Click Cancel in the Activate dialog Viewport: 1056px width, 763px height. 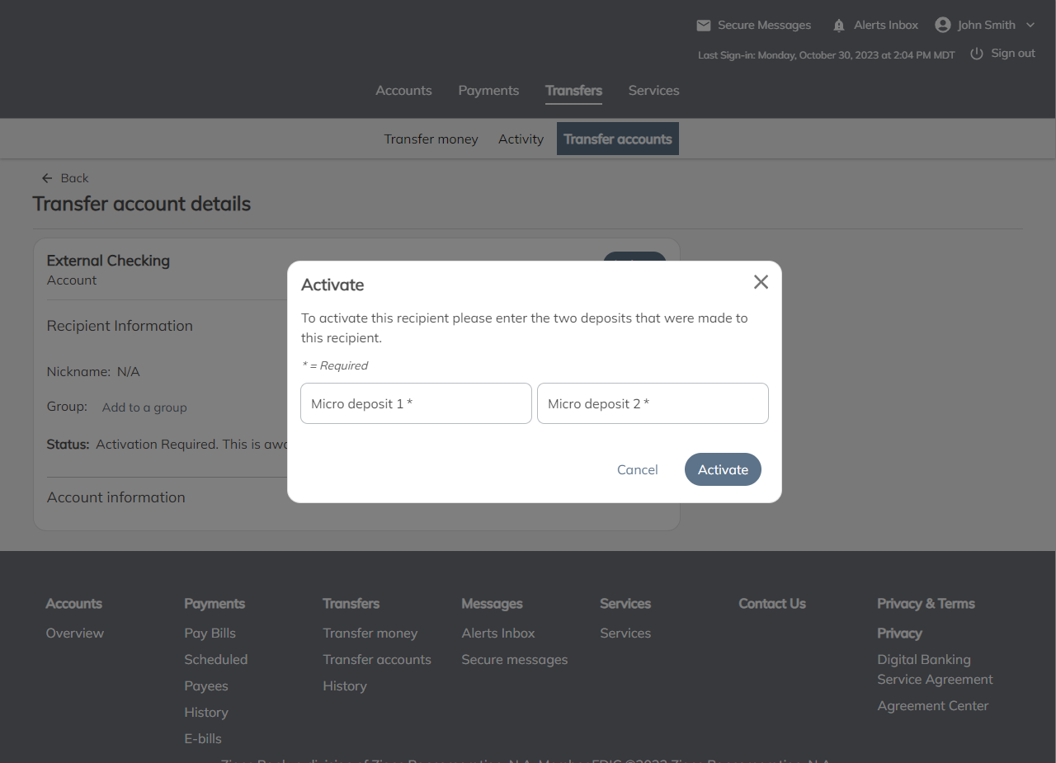637,469
